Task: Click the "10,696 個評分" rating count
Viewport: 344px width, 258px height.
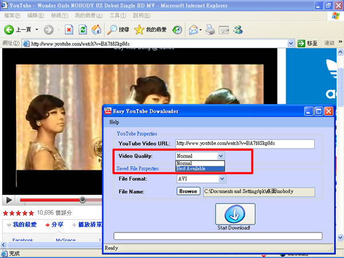Action: tap(54, 213)
